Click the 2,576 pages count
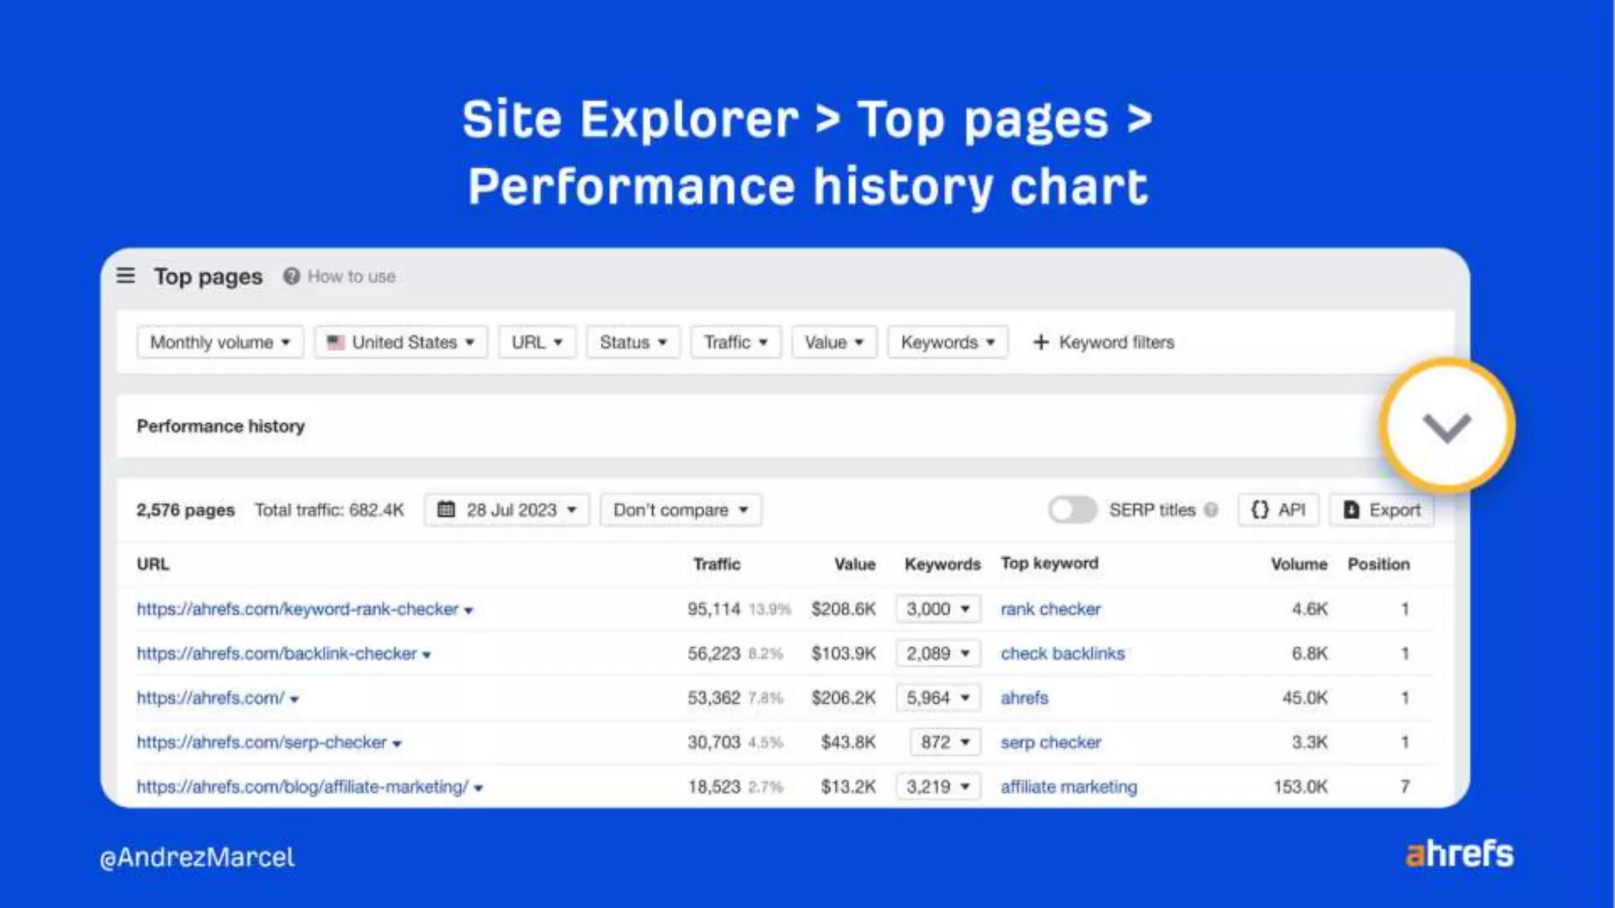Viewport: 1615px width, 908px height. click(185, 510)
